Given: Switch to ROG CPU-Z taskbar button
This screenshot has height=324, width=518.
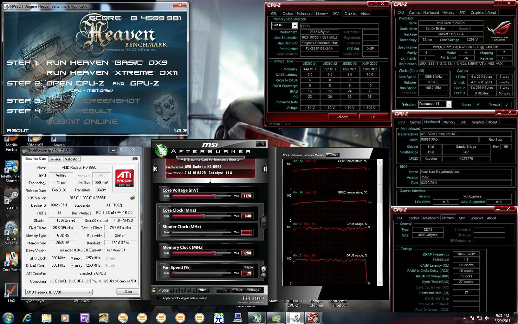Looking at the screenshot, I should pyautogui.click(x=313, y=318).
